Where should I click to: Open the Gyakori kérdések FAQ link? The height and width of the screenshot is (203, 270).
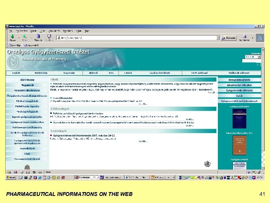tap(160, 73)
